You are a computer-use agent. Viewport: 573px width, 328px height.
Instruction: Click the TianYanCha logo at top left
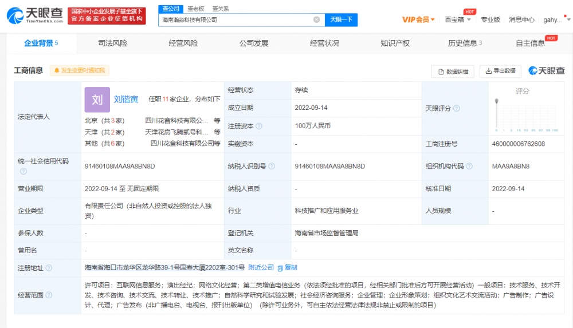pos(35,15)
